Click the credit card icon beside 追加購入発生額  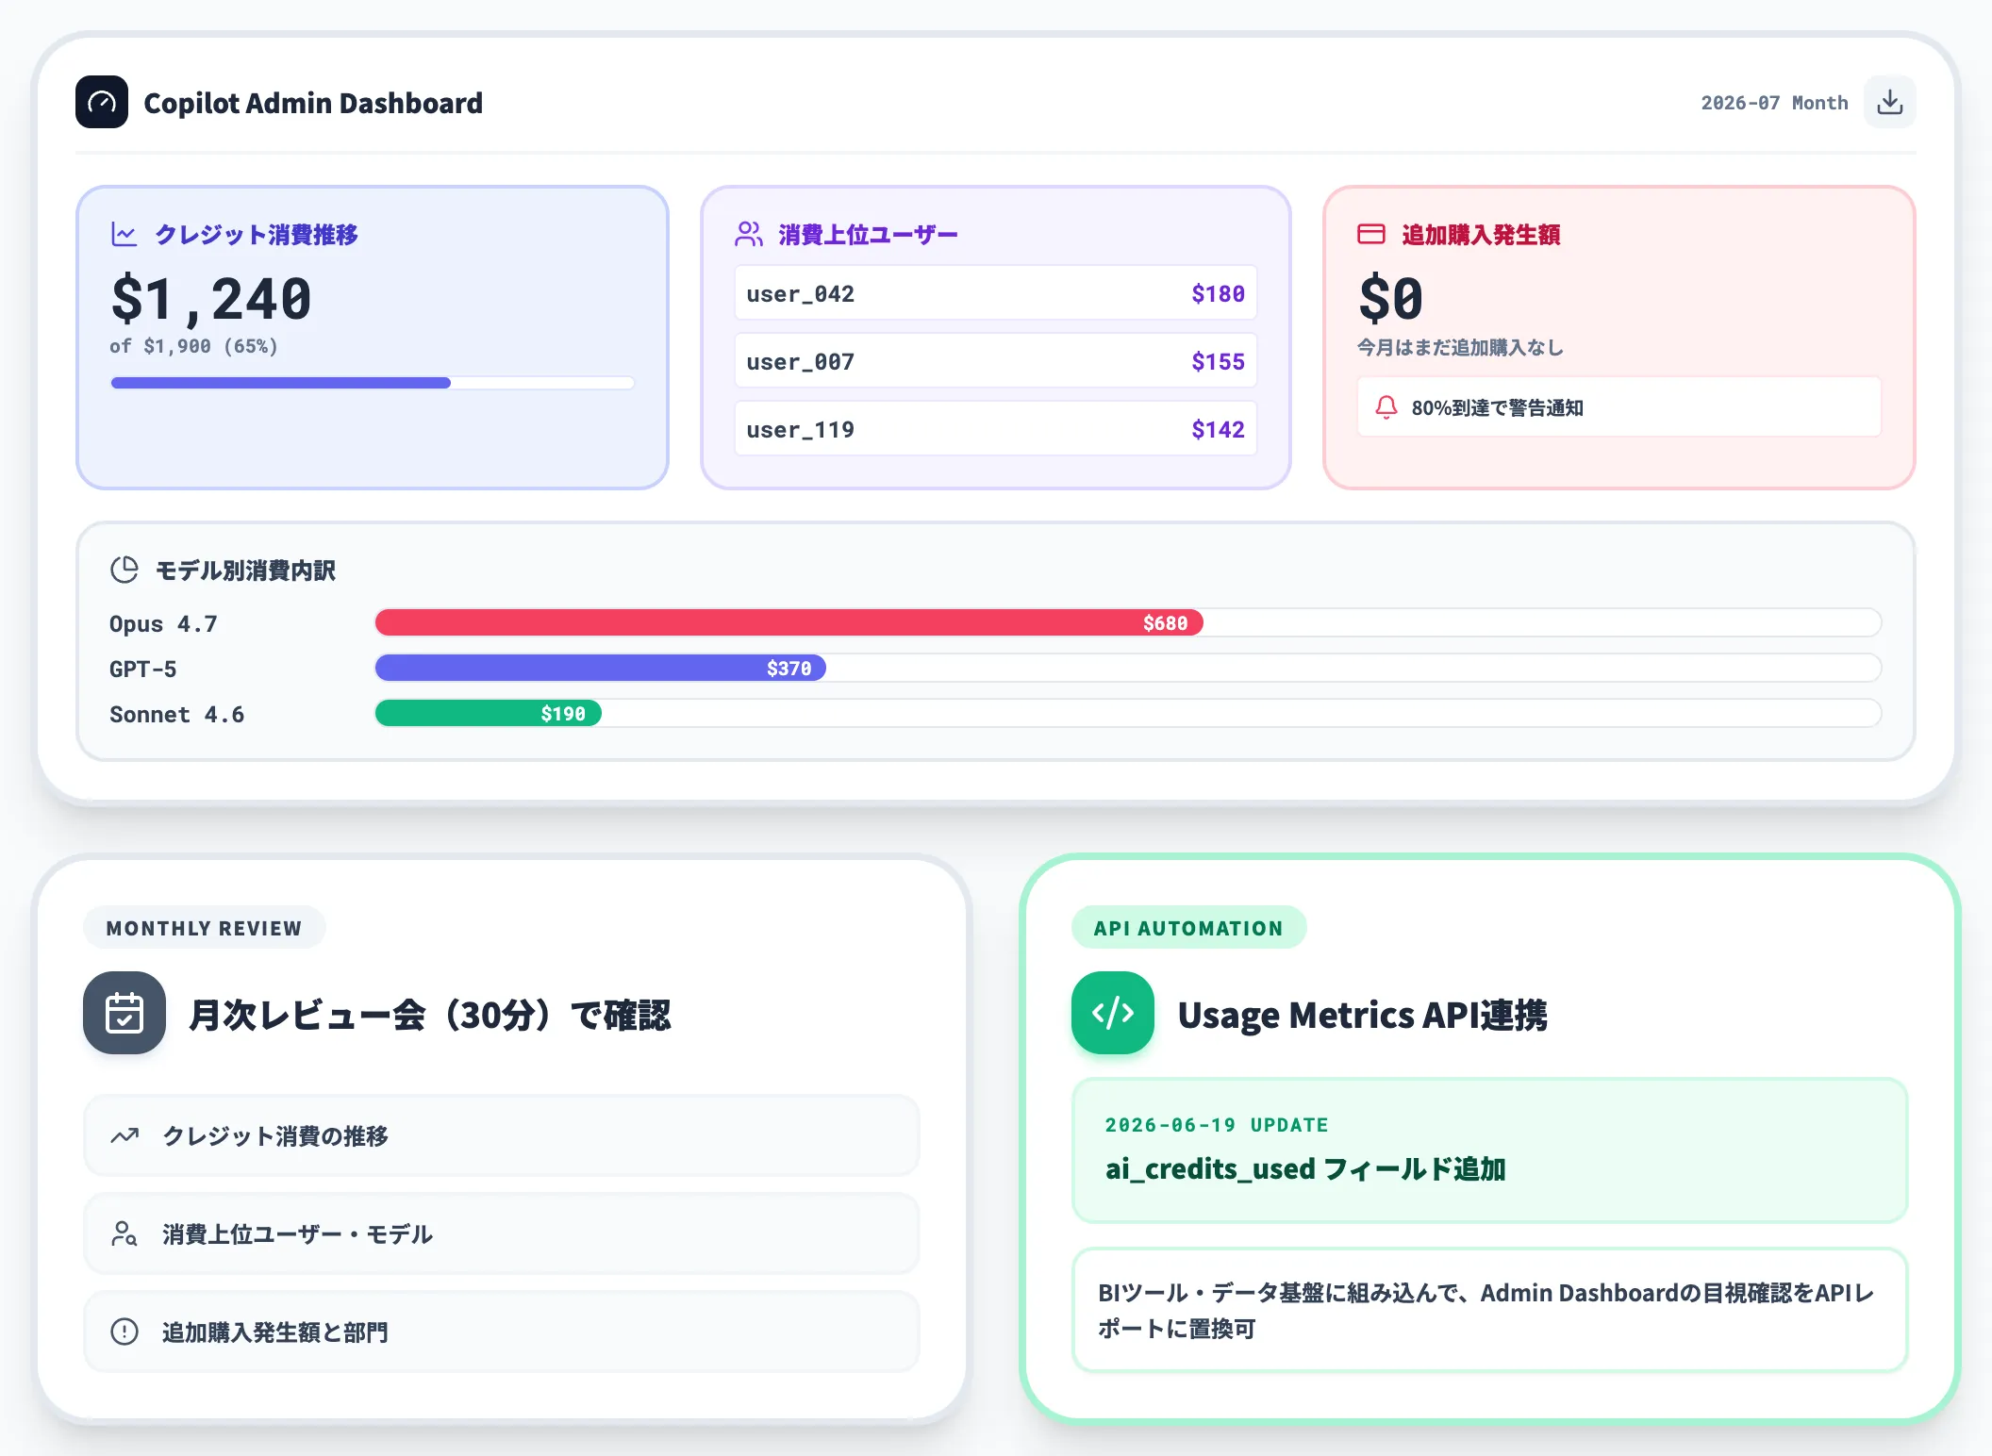pos(1371,234)
